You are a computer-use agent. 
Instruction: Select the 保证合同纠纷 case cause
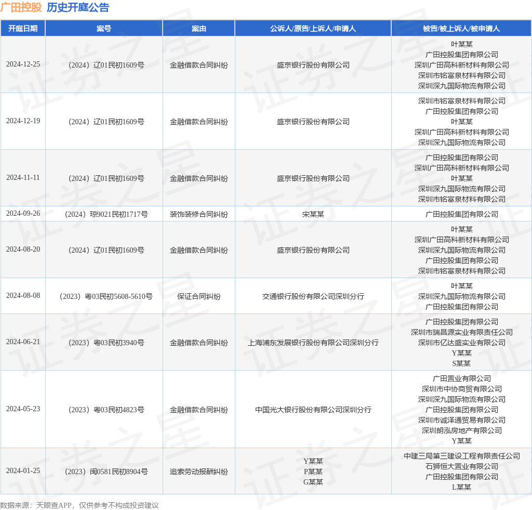[x=199, y=296]
